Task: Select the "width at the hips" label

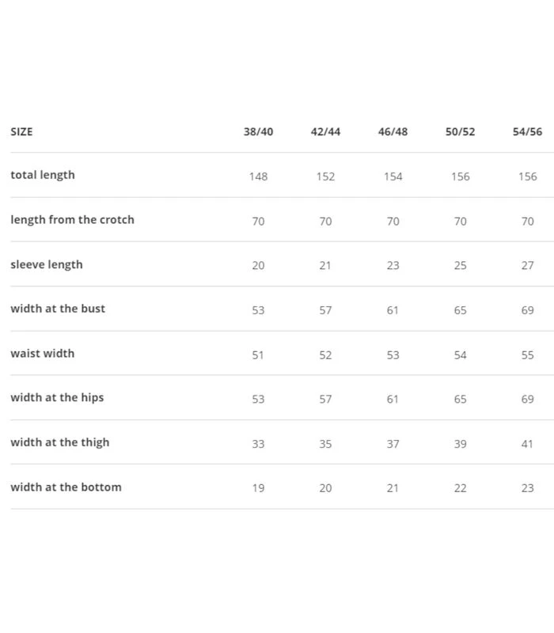Action: tap(57, 397)
